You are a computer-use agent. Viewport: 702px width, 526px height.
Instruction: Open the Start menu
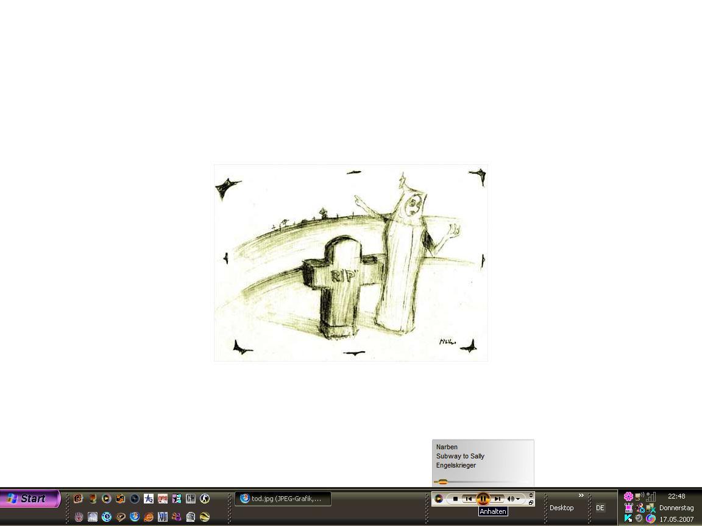[29, 499]
